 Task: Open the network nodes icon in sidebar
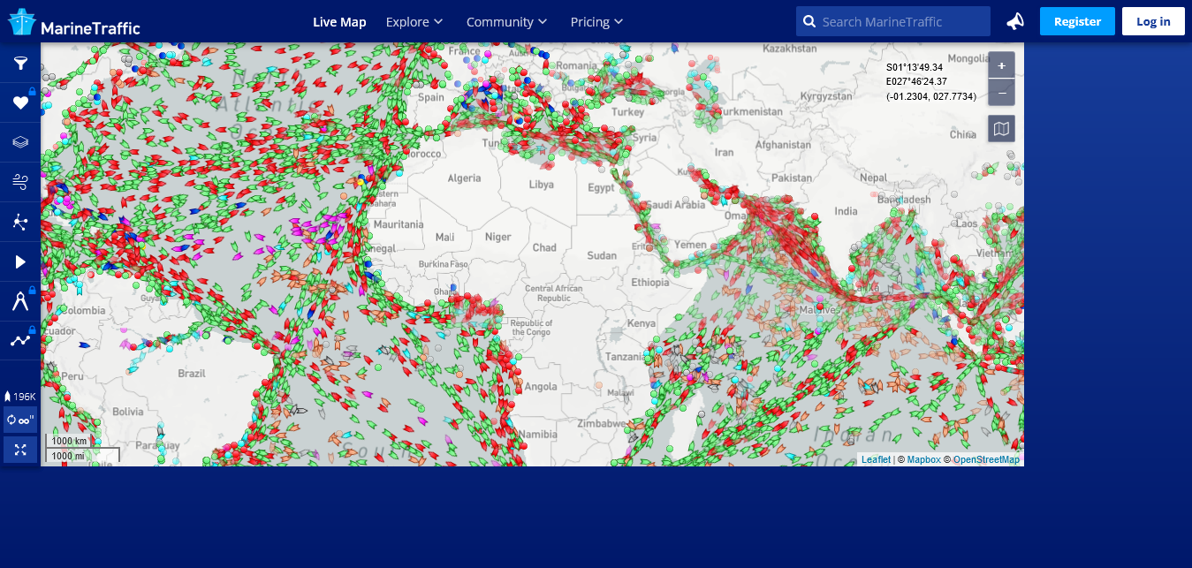click(x=20, y=222)
